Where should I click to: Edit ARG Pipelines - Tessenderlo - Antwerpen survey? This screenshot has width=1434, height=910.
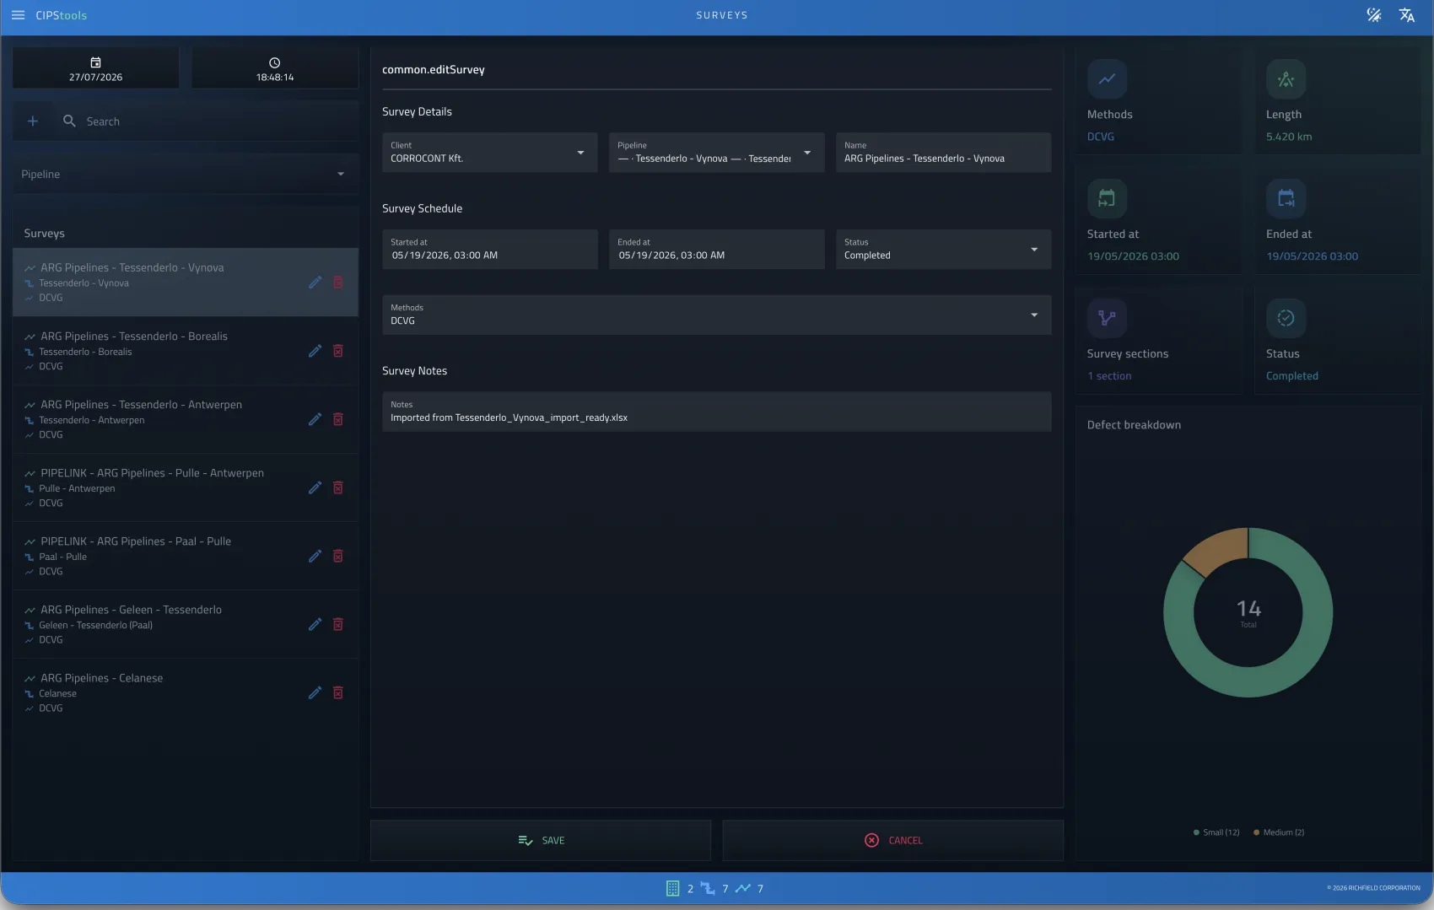click(315, 419)
